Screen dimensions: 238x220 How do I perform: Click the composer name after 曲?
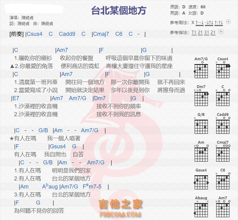[47, 24]
